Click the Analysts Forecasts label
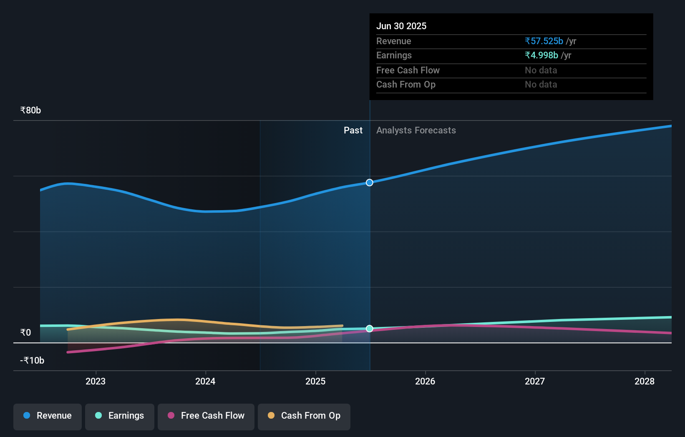This screenshot has height=437, width=685. (416, 131)
